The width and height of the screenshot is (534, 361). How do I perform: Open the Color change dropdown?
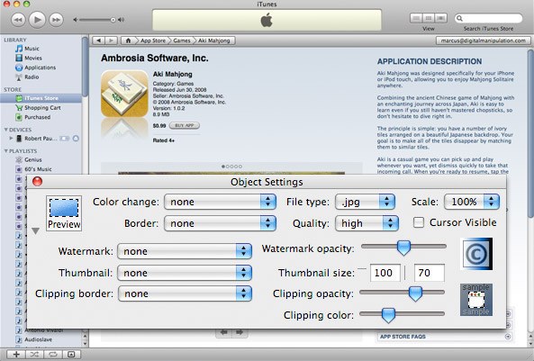click(x=220, y=202)
